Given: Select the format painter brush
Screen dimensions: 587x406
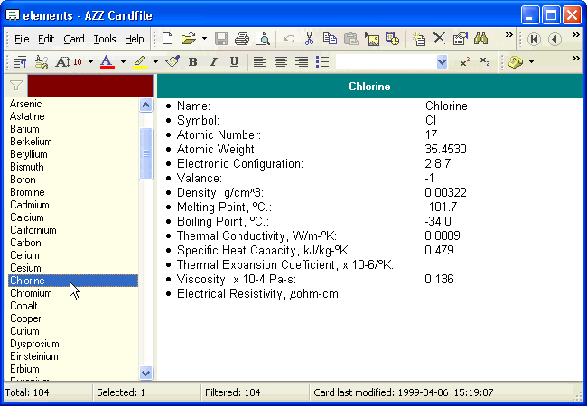Looking at the screenshot, I should tap(172, 61).
